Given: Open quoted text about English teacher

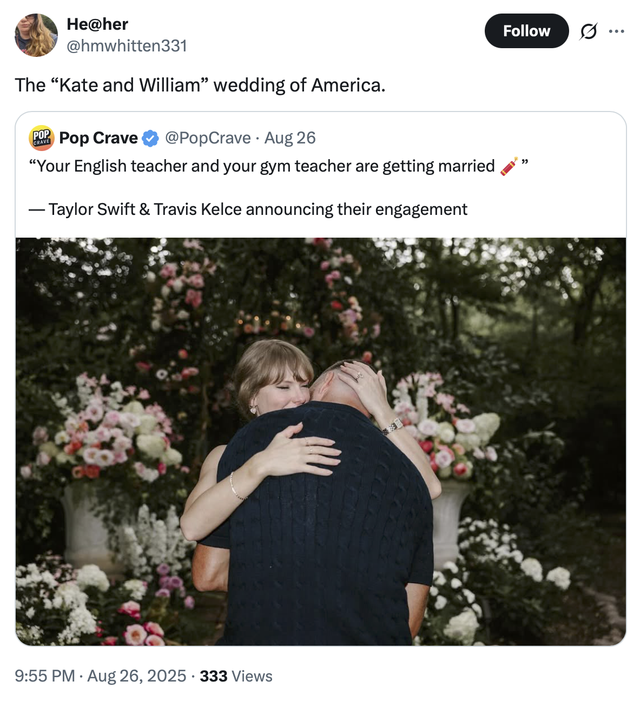Looking at the screenshot, I should 262,166.
